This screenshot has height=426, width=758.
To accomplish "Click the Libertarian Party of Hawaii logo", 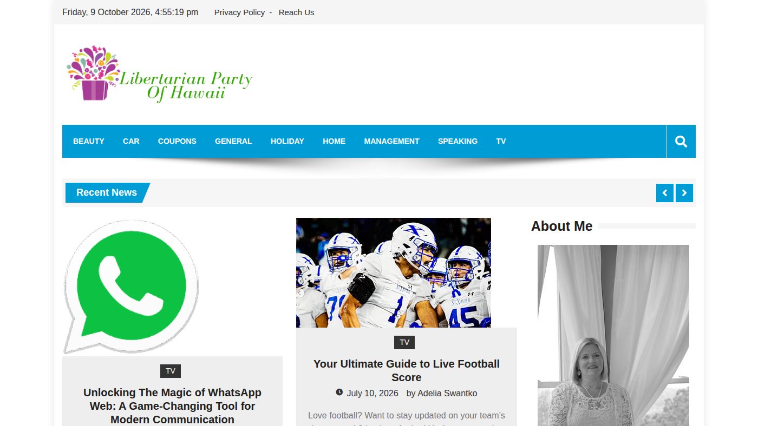I will [160, 74].
